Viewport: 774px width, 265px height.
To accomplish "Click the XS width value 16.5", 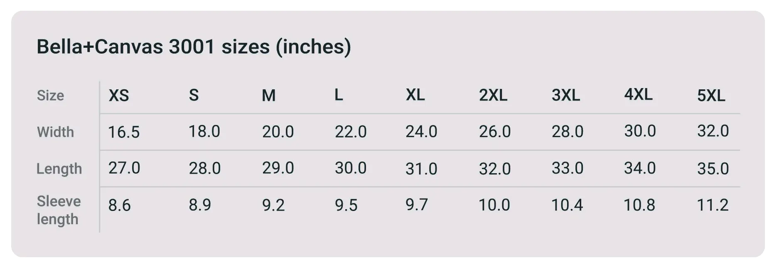I will click(124, 132).
